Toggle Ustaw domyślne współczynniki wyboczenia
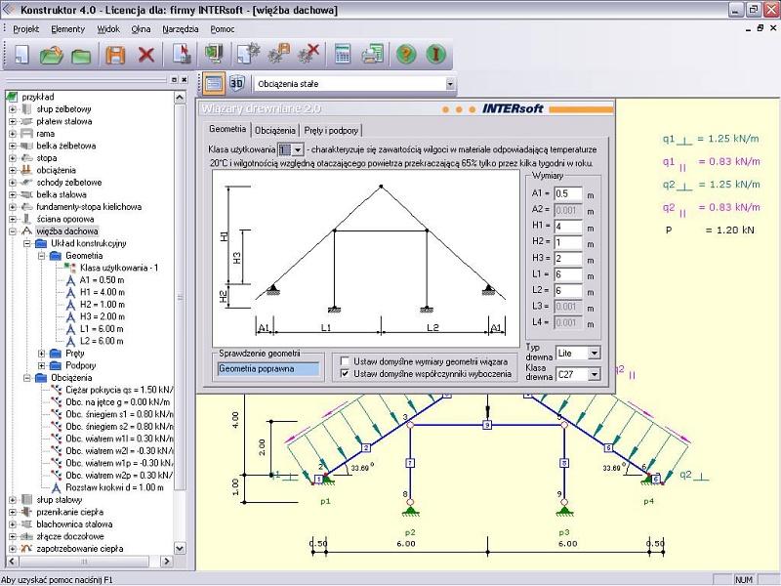Screen dimensions: 781x586 [x=345, y=374]
